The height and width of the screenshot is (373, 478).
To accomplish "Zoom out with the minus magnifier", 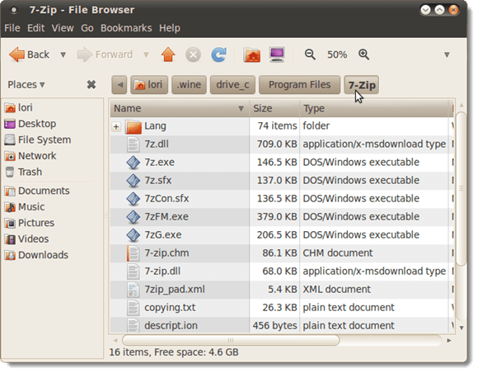I will click(x=310, y=54).
